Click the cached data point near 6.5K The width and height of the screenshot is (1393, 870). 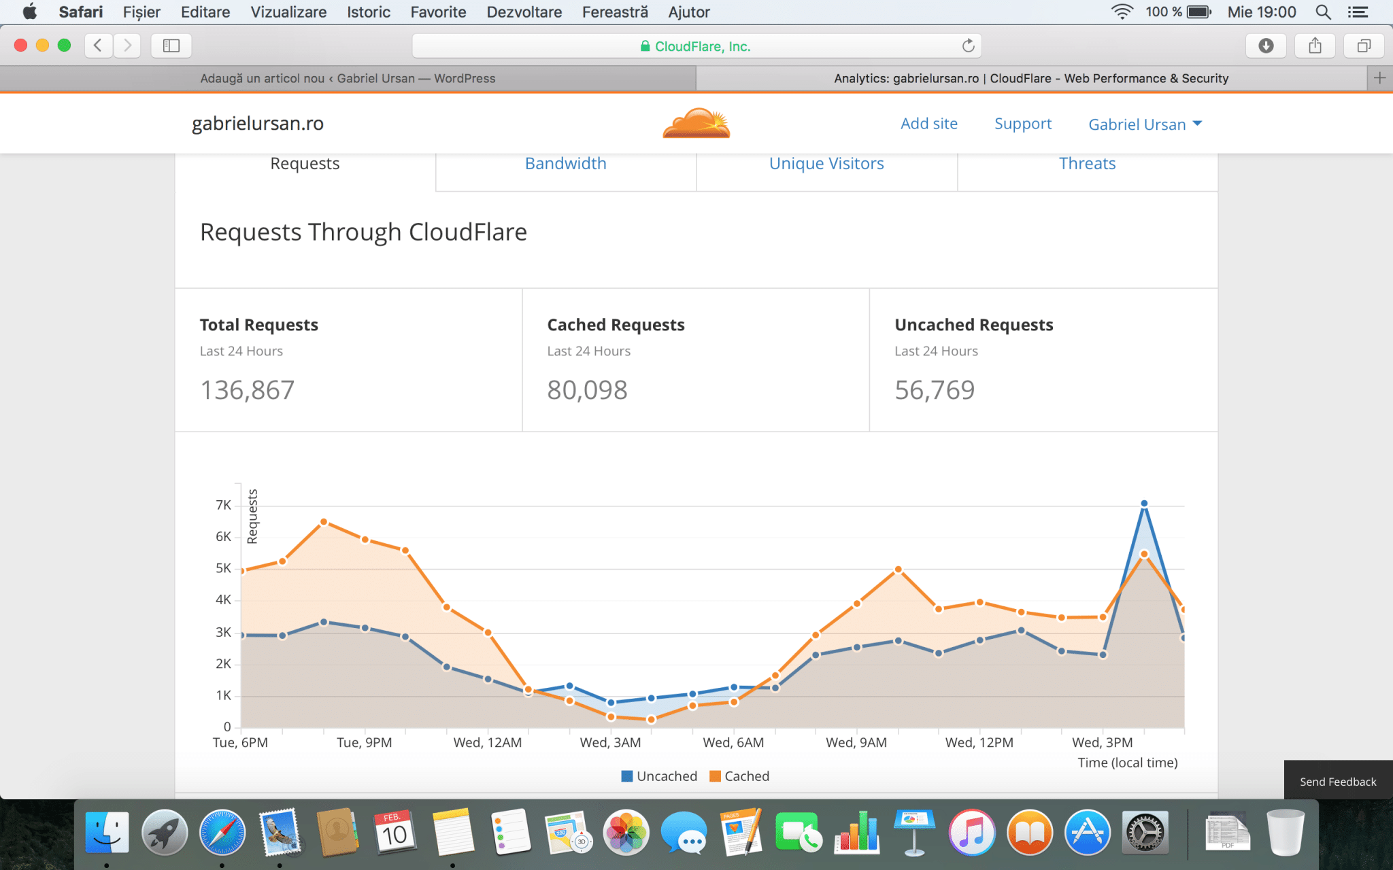click(324, 522)
